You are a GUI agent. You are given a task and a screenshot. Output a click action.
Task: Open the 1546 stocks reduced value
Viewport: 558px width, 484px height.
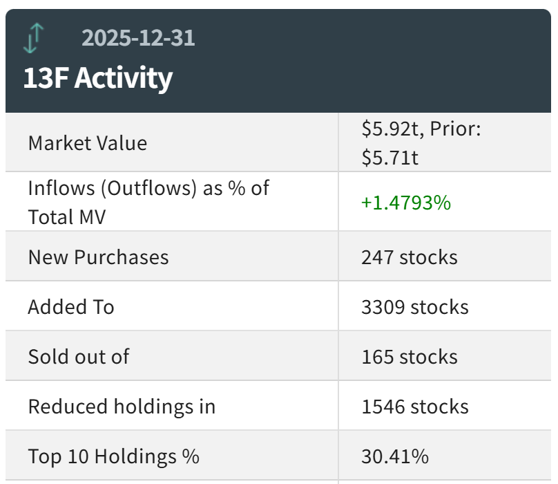(414, 406)
